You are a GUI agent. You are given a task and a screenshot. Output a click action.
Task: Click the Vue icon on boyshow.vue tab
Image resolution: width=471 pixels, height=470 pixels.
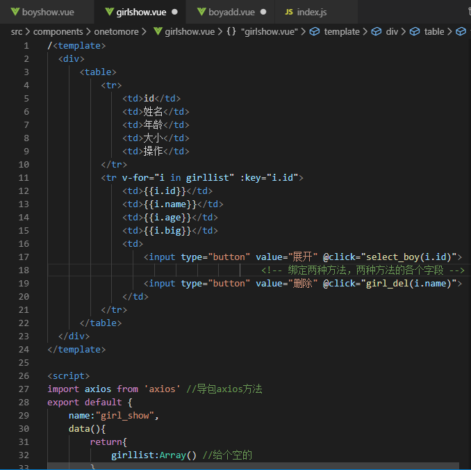(15, 12)
